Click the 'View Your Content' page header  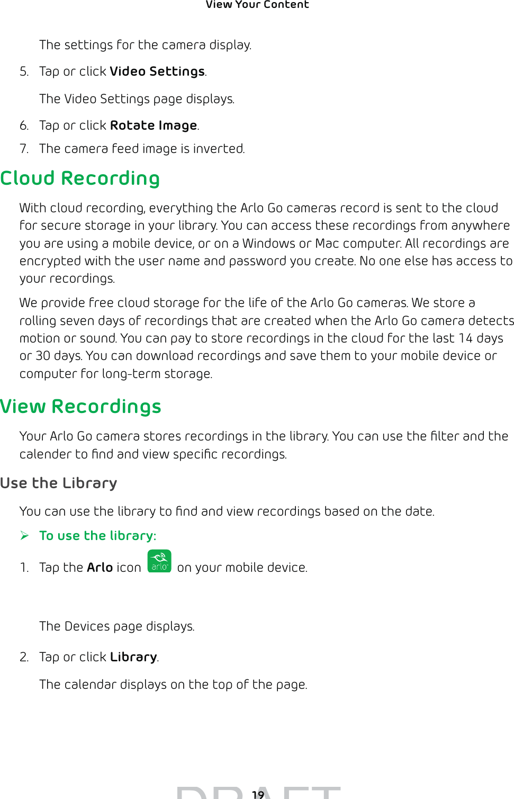point(257,5)
